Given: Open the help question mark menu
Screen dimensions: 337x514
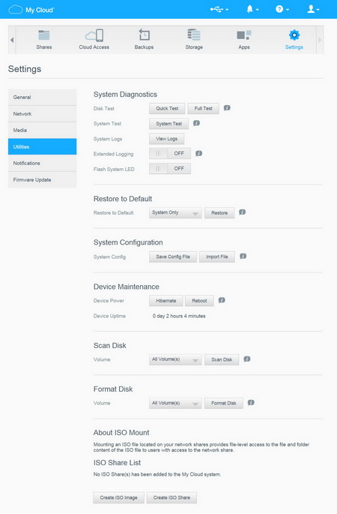Looking at the screenshot, I should pyautogui.click(x=282, y=9).
